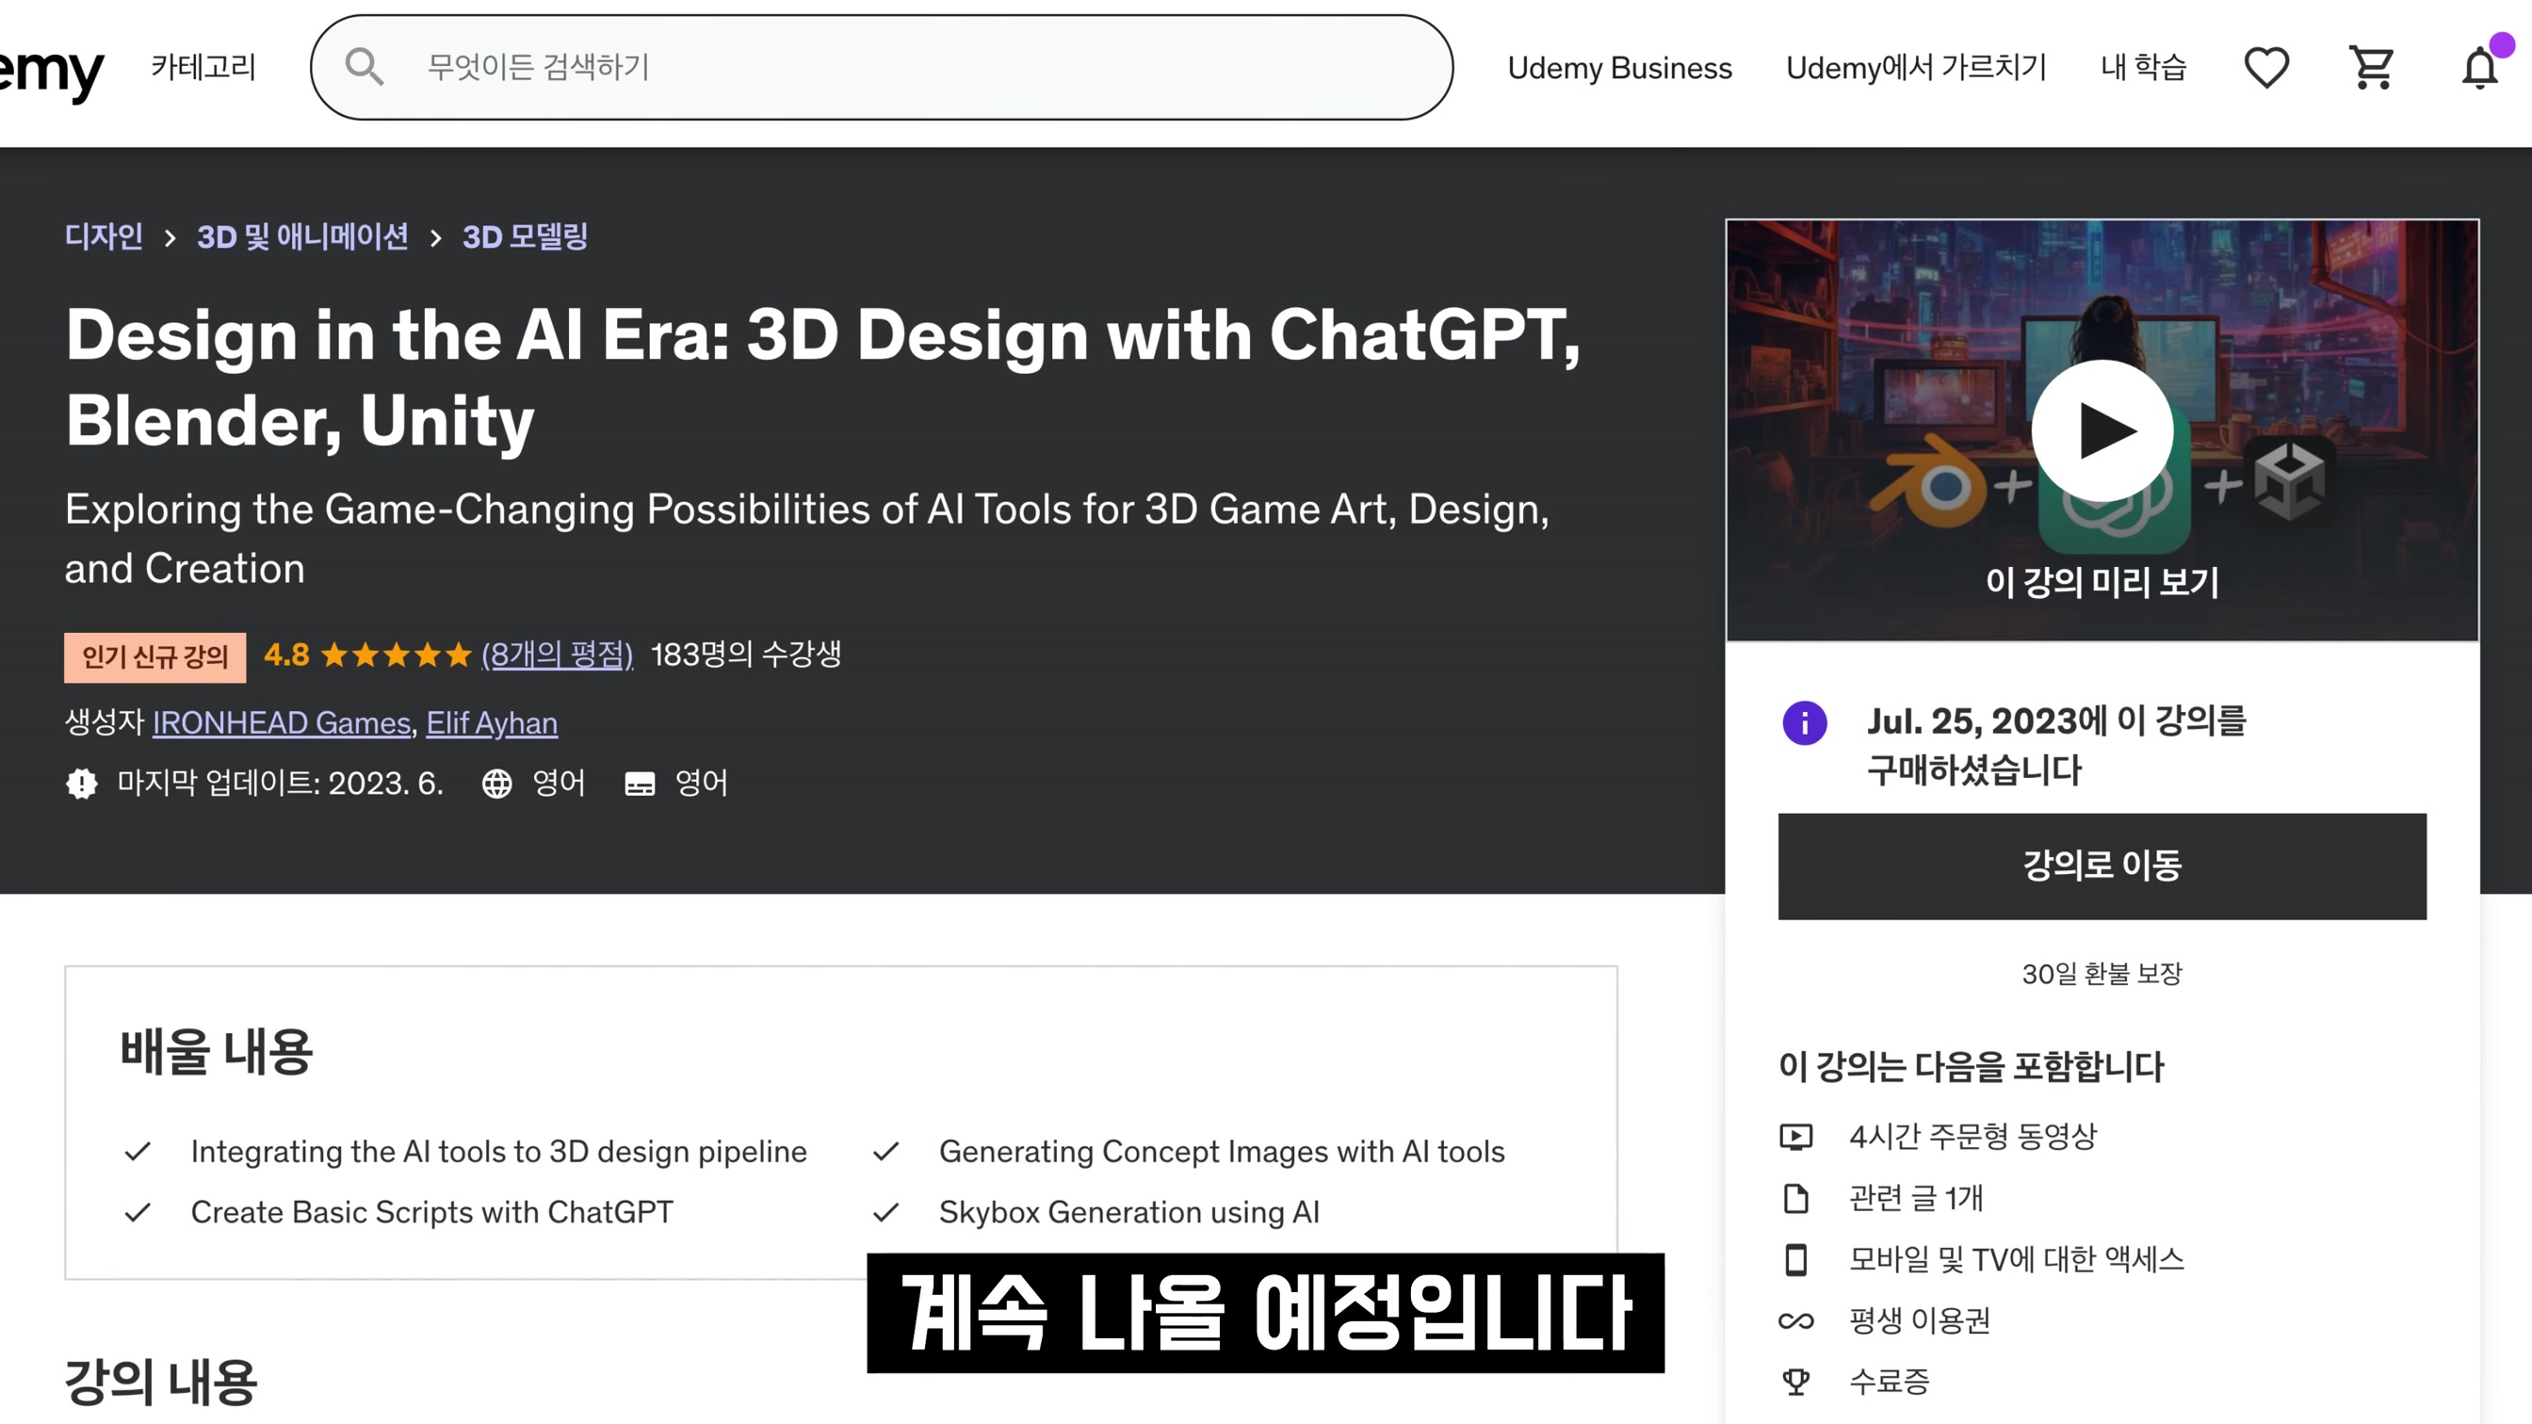Open Udemy에서 가르치기 menu item
2532x1424 pixels.
pyautogui.click(x=1916, y=67)
